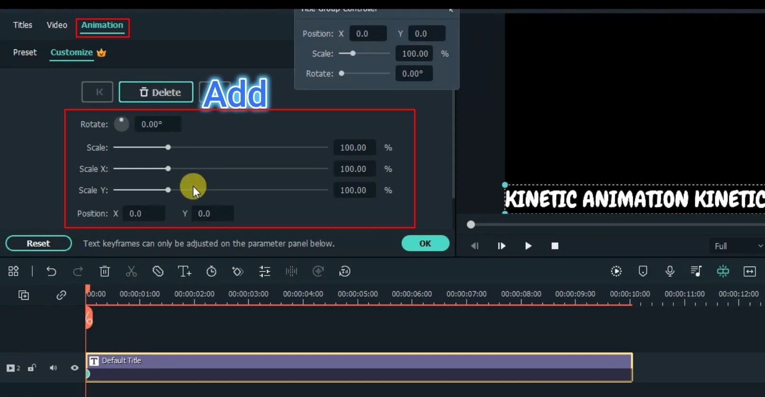Stop the preview playback
The width and height of the screenshot is (765, 397).
[x=555, y=246]
